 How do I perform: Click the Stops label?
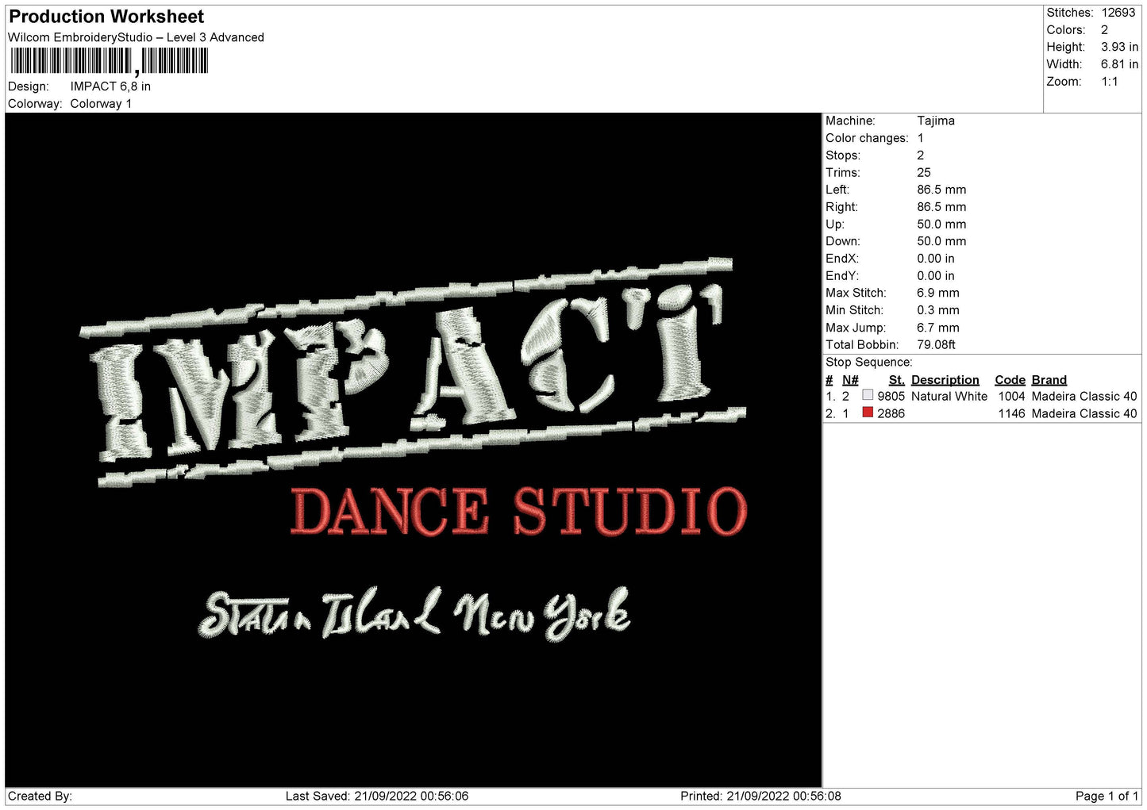(x=843, y=155)
